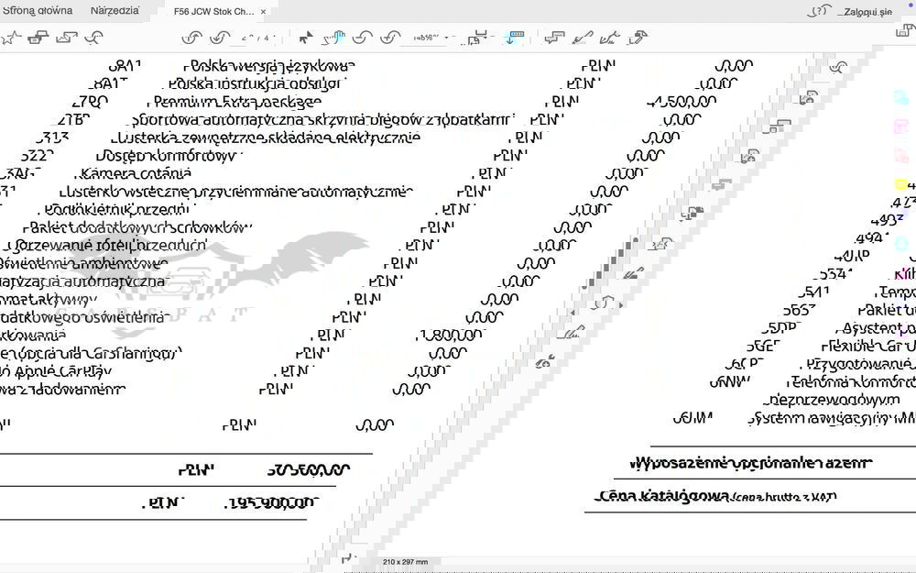
Task: Activate the arrow selection tool
Action: tap(306, 38)
